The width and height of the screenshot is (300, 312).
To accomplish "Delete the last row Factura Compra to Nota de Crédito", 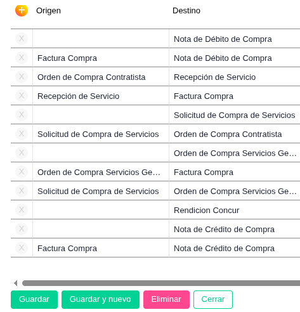I will (x=22, y=248).
